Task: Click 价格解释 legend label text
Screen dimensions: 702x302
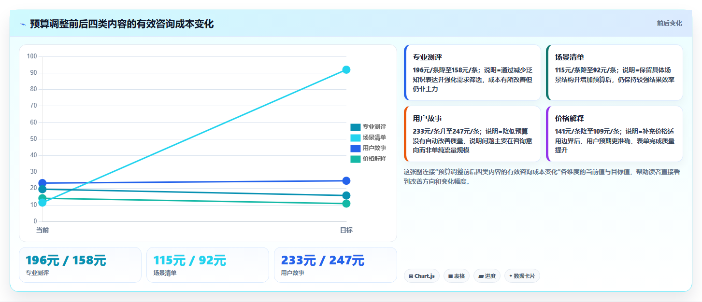Action: (374, 159)
